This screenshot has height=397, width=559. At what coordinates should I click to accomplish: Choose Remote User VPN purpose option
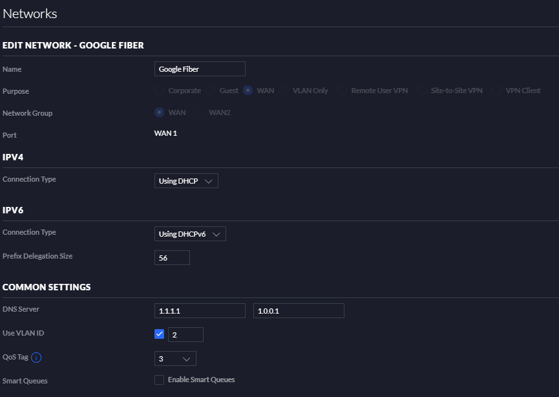click(343, 91)
